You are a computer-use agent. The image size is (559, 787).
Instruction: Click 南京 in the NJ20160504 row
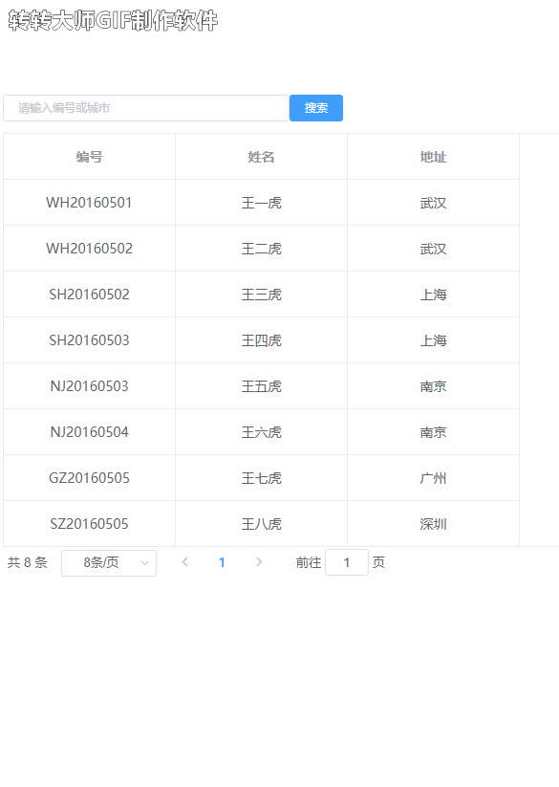pos(433,432)
